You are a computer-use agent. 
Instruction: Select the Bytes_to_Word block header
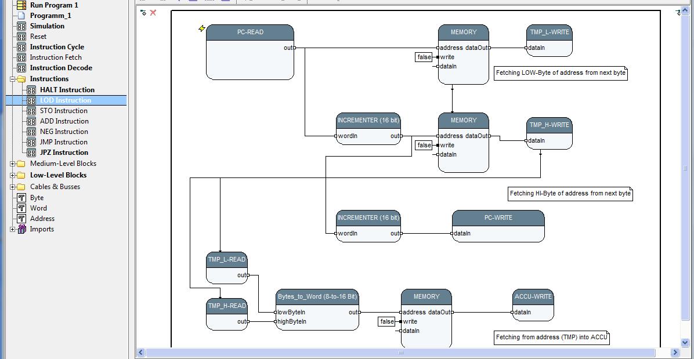tap(317, 296)
